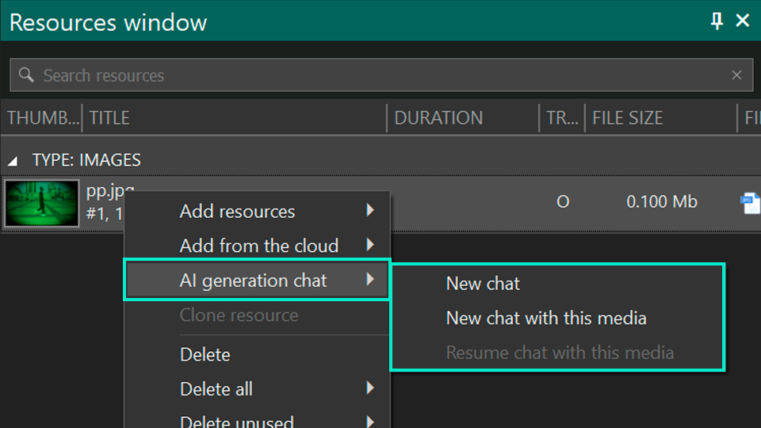Click the 0.100 Mb file size cell

(x=661, y=201)
